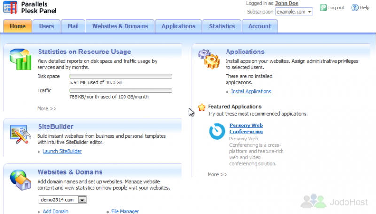Image resolution: width=376 pixels, height=214 pixels.
Task: Click the Install Applications link
Action: (251, 92)
